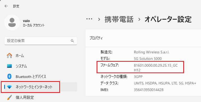Click the データ クラス: label
This screenshot has width=201, height=102.
click(x=109, y=83)
